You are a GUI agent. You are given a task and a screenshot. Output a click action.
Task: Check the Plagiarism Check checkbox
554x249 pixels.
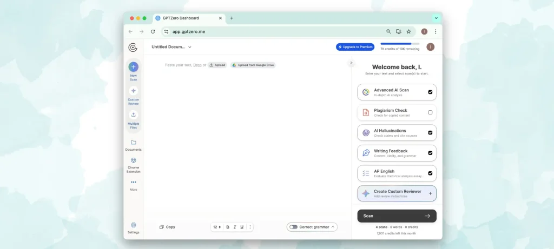coord(430,112)
